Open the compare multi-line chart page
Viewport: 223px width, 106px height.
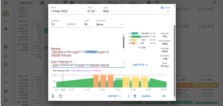click(6, 73)
